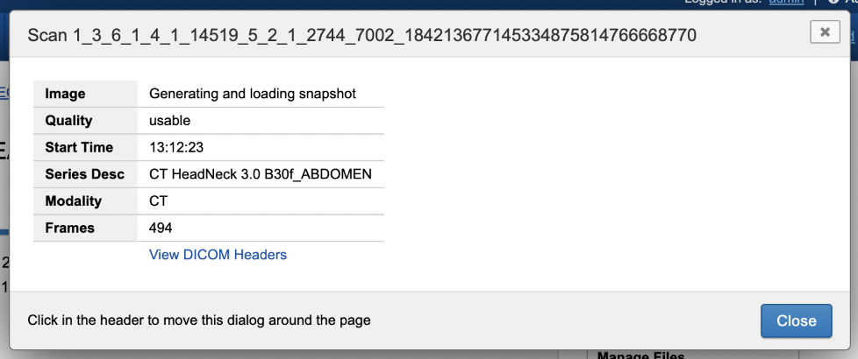The width and height of the screenshot is (858, 359).
Task: Click the 'CT HeadNeck 3.0 B30f_ABDOMEN' description
Action: click(261, 174)
